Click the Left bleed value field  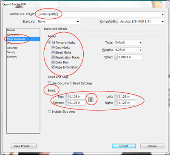[126, 97]
